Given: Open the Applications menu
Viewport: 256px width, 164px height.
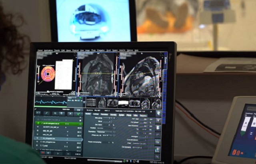Looking at the screenshot, I should [x=48, y=50].
